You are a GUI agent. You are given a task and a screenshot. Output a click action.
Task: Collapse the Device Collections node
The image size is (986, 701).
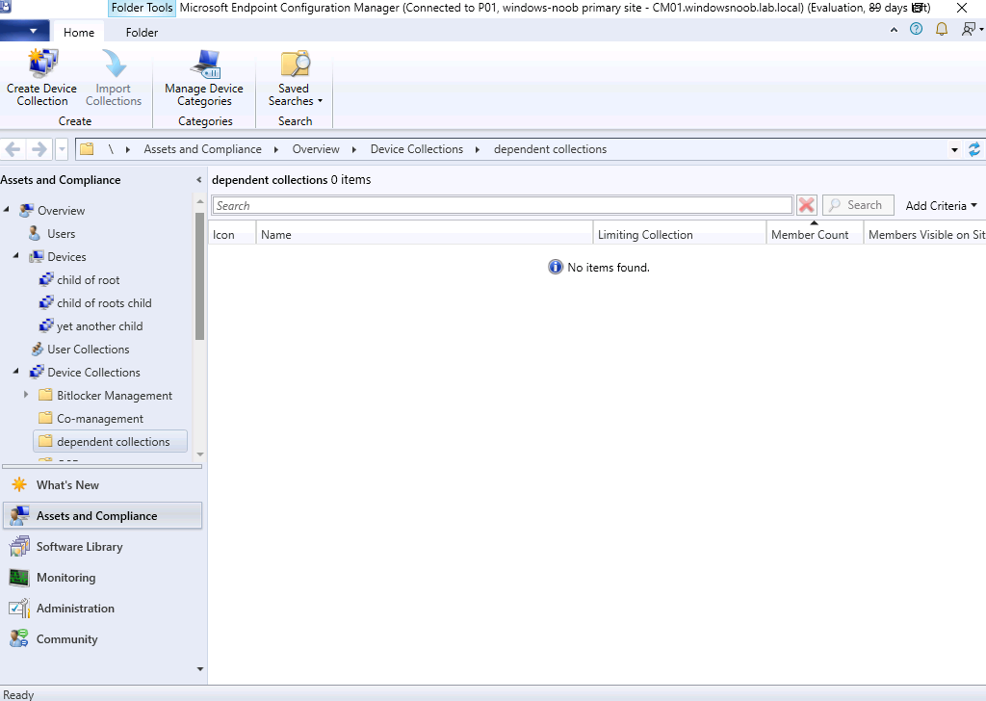tap(15, 373)
